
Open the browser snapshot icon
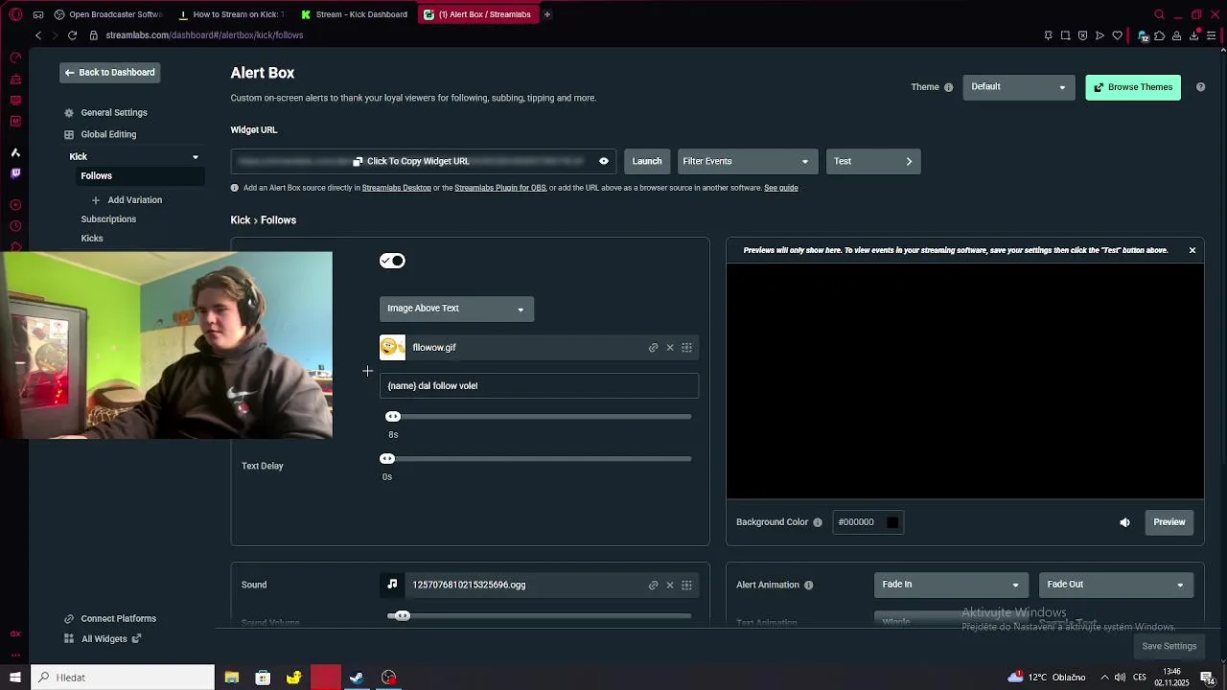pyautogui.click(x=1065, y=35)
